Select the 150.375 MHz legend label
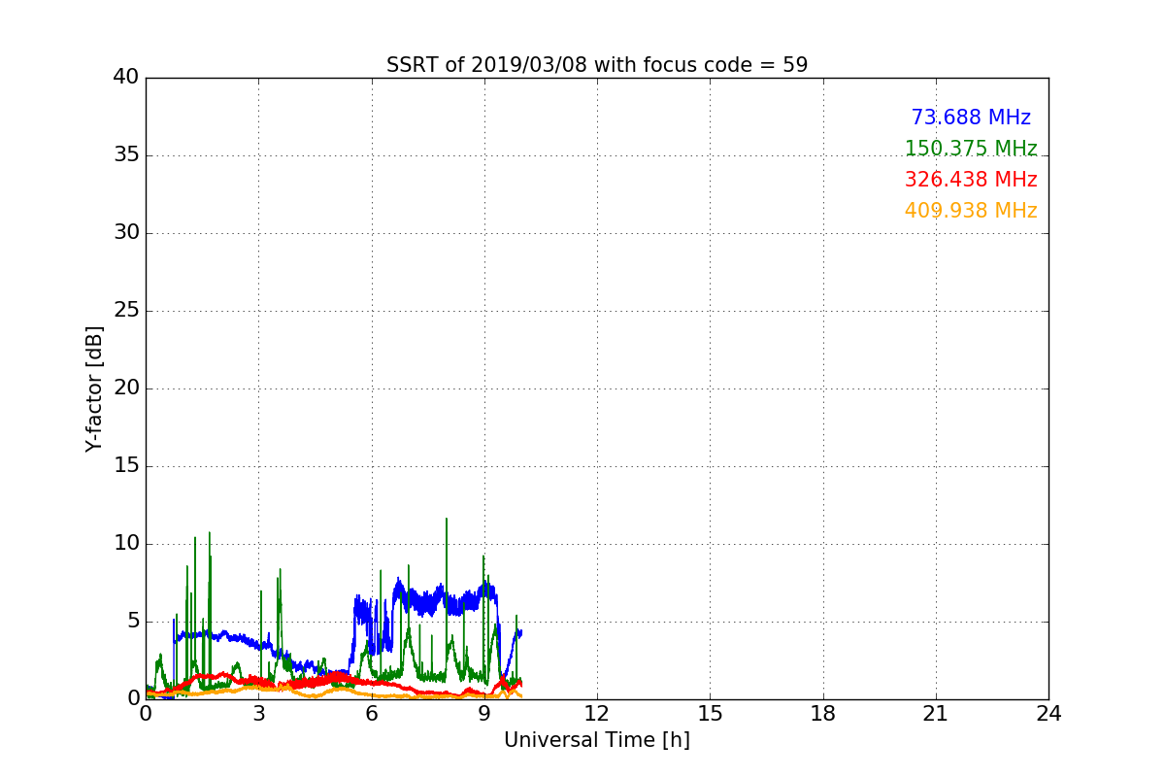Viewport: 1165px width, 777px height. coord(971,149)
